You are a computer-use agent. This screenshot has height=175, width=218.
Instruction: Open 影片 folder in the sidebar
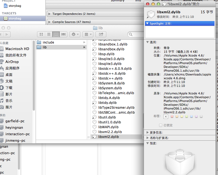click(9, 94)
